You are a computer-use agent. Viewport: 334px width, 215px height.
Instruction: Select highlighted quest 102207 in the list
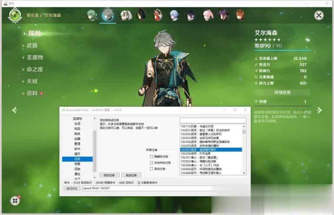click(211, 149)
